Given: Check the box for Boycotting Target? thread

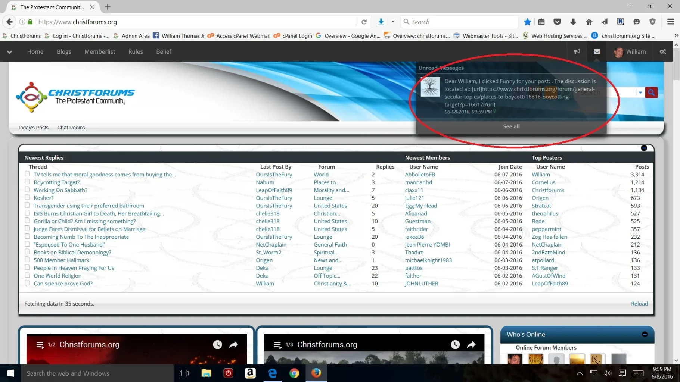Looking at the screenshot, I should click(27, 182).
